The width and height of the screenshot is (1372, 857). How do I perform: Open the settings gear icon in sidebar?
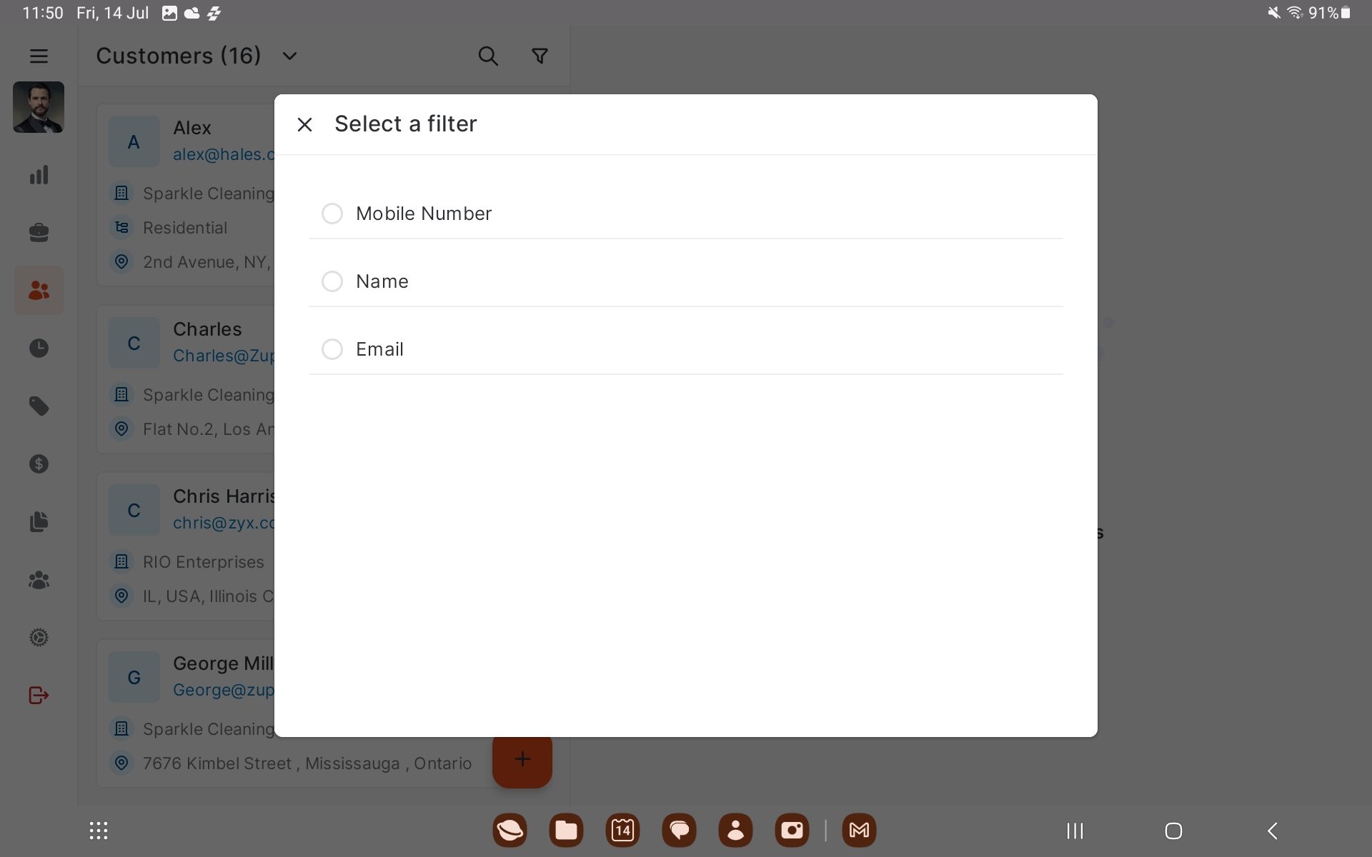[x=39, y=637]
